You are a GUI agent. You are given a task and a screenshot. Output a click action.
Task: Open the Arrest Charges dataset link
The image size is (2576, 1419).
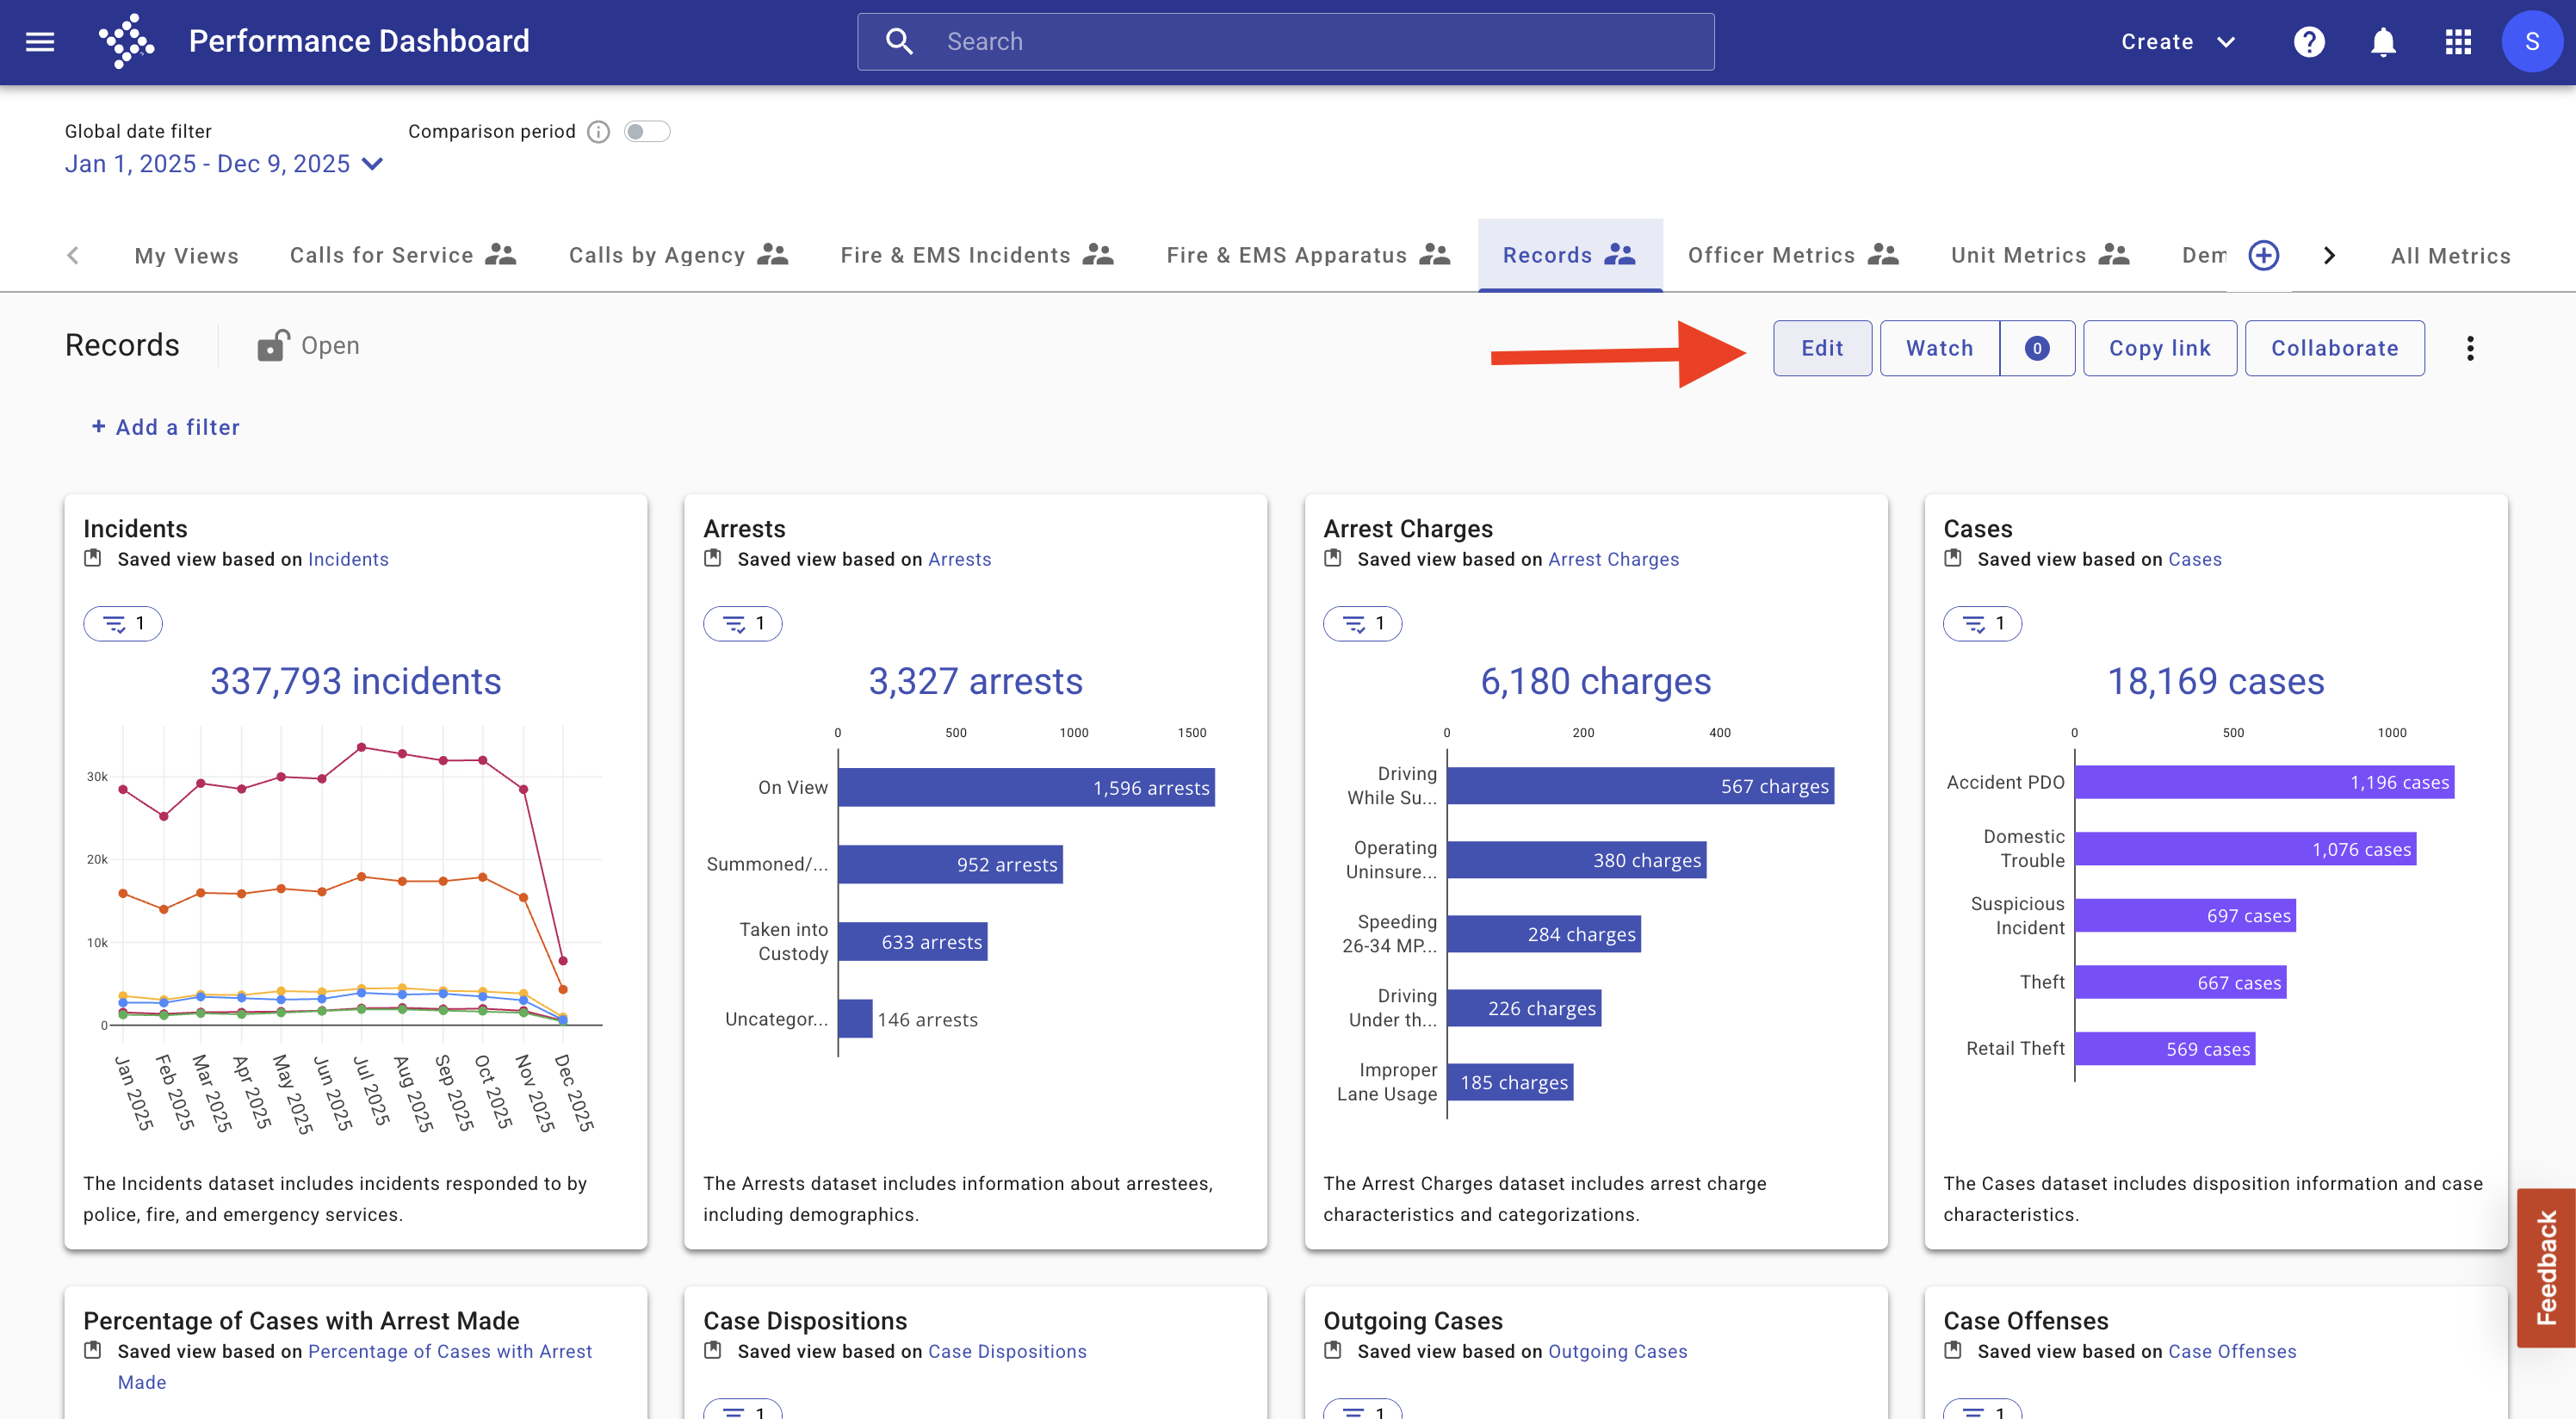[x=1613, y=559]
